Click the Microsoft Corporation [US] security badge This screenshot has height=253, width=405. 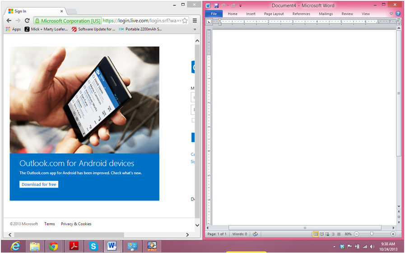[x=68, y=21]
